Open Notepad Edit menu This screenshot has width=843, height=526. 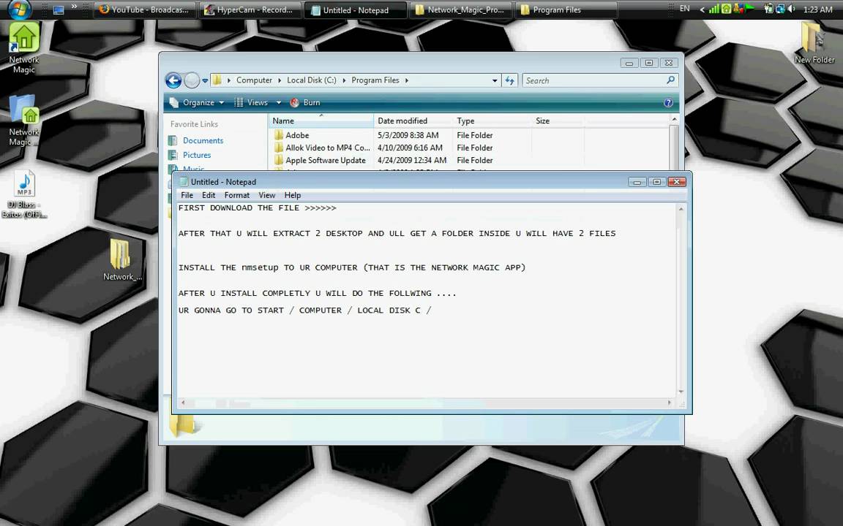coord(209,195)
